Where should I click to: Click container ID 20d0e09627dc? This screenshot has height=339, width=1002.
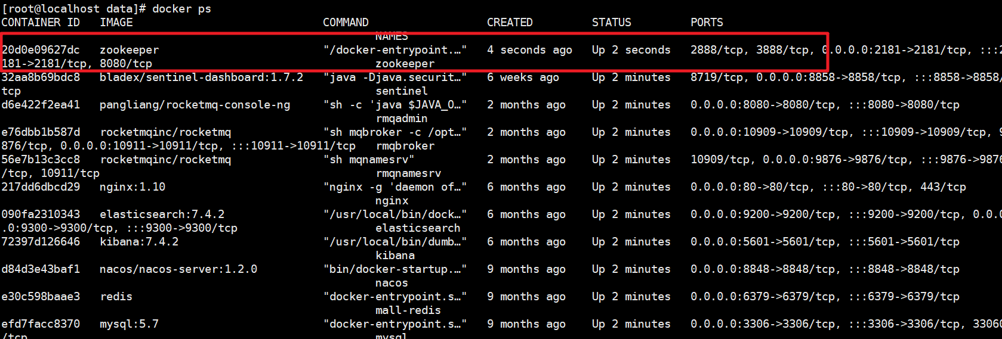click(x=41, y=50)
